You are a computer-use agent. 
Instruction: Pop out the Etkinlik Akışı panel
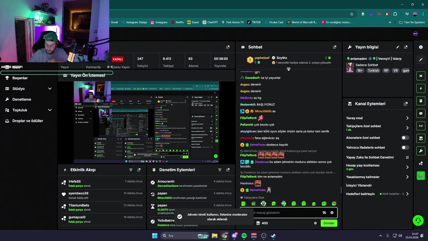[139, 170]
